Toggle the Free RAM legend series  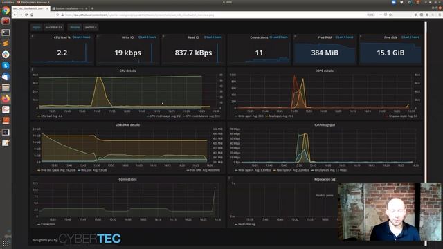point(203,170)
